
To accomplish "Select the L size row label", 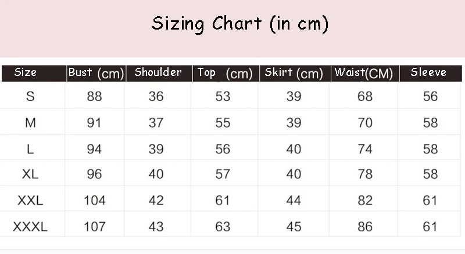I will point(30,148).
